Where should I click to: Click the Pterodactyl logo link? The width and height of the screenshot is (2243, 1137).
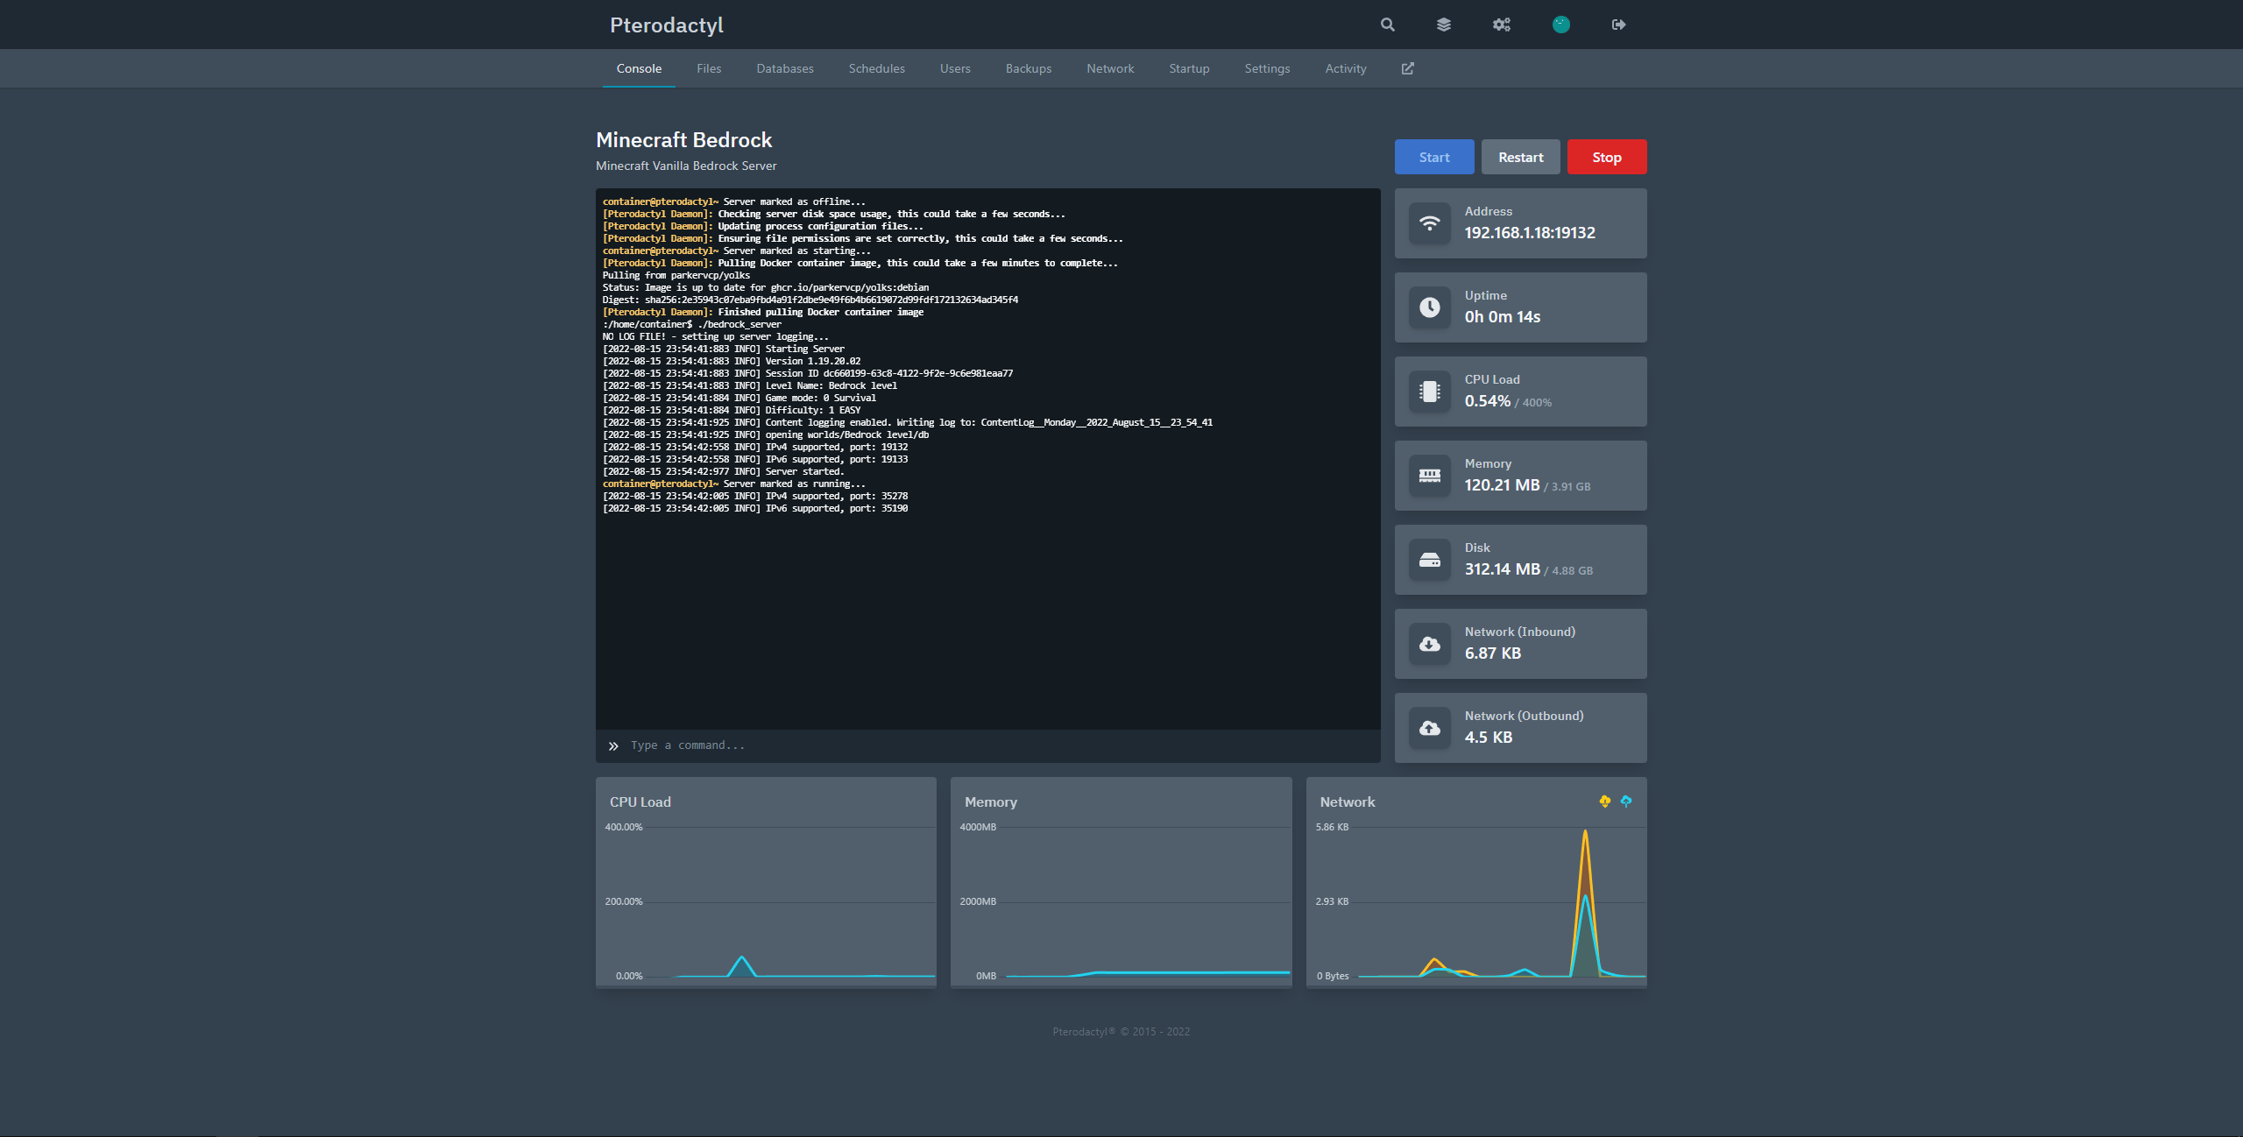click(x=667, y=25)
